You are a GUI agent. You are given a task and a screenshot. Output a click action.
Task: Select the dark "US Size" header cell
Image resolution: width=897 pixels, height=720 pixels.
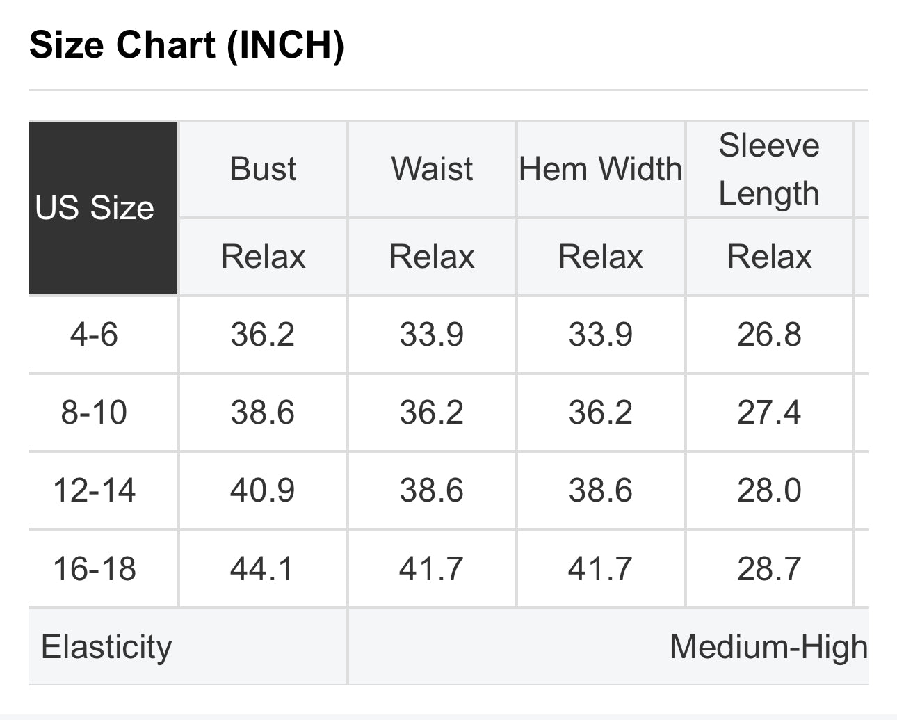coord(95,208)
